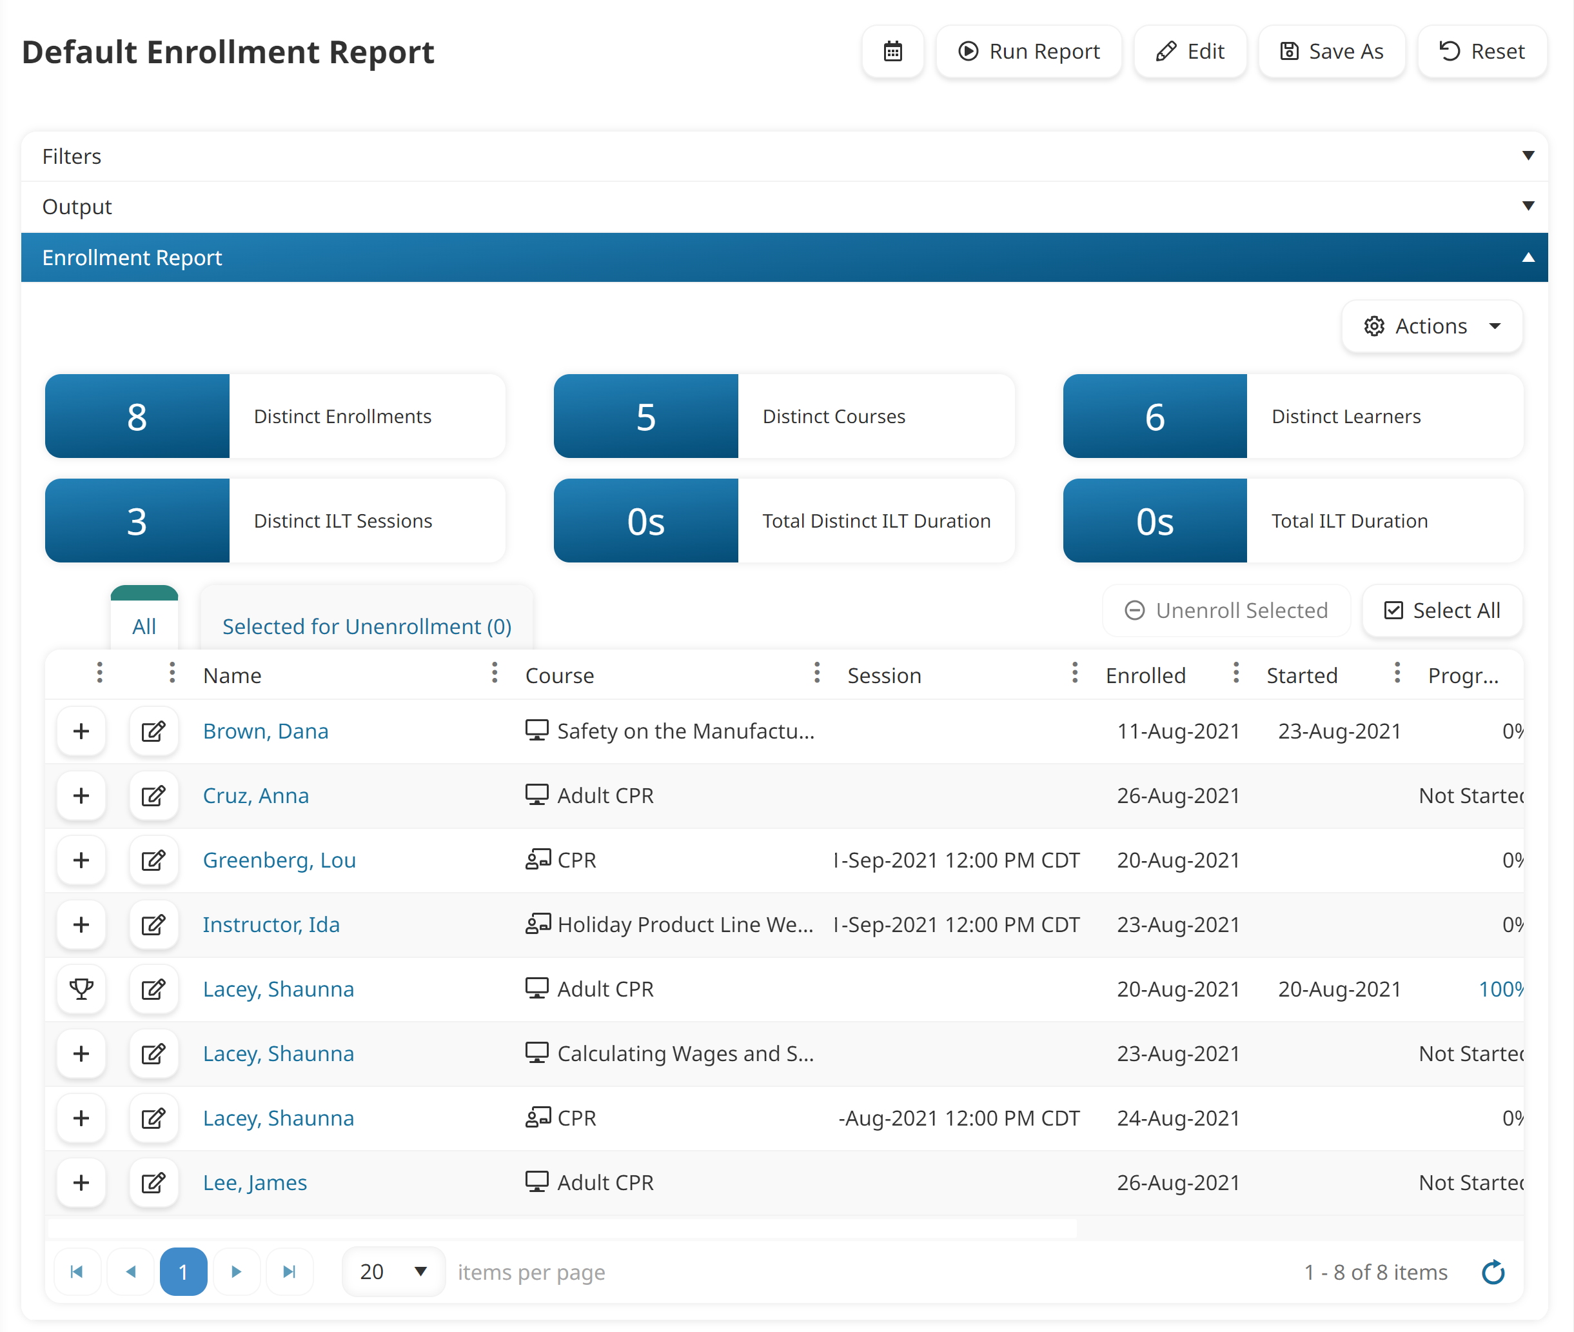Go to last page of results
The image size is (1574, 1332).
click(x=289, y=1271)
